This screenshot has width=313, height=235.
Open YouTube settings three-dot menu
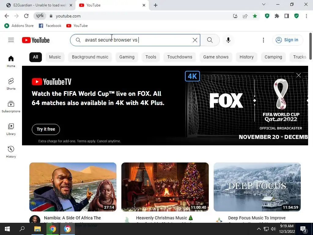pos(263,40)
